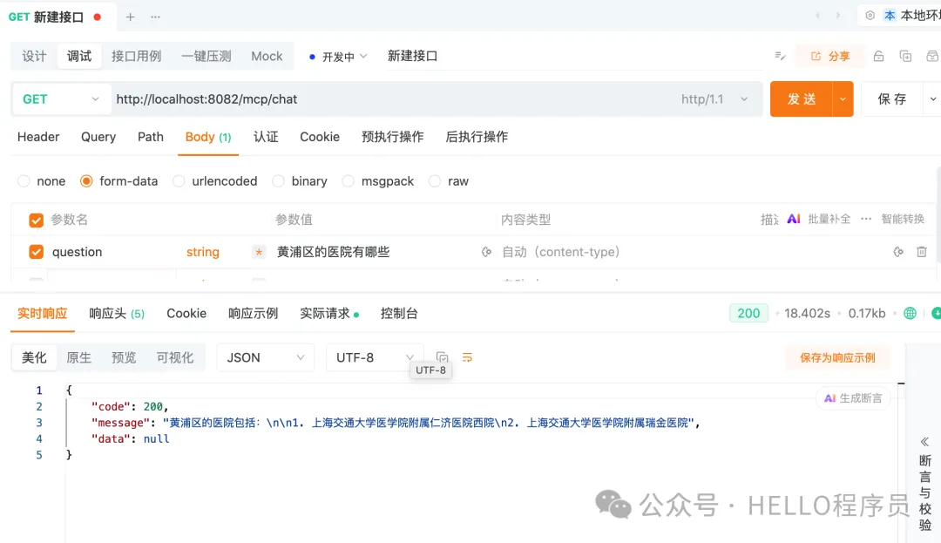
Task: Open the 控制台 tab
Action: click(399, 313)
